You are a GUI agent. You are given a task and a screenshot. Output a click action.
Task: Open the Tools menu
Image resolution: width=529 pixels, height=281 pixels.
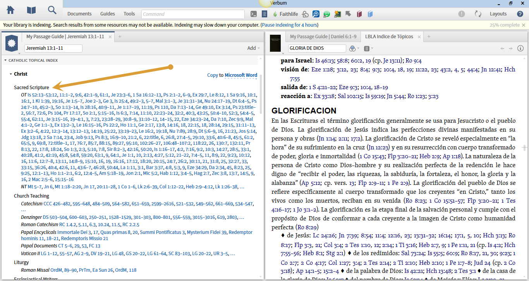pos(129,14)
